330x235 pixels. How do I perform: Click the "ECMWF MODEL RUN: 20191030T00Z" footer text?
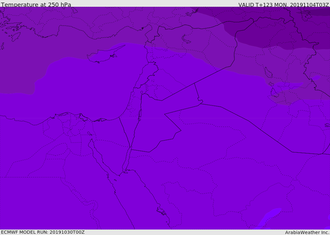click(x=43, y=232)
